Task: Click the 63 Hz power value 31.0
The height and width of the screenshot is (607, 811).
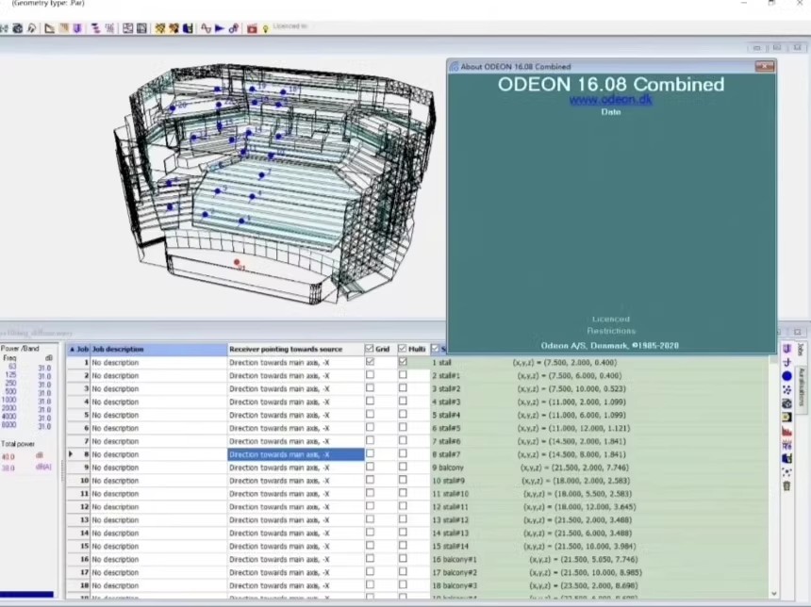Action: 44,368
